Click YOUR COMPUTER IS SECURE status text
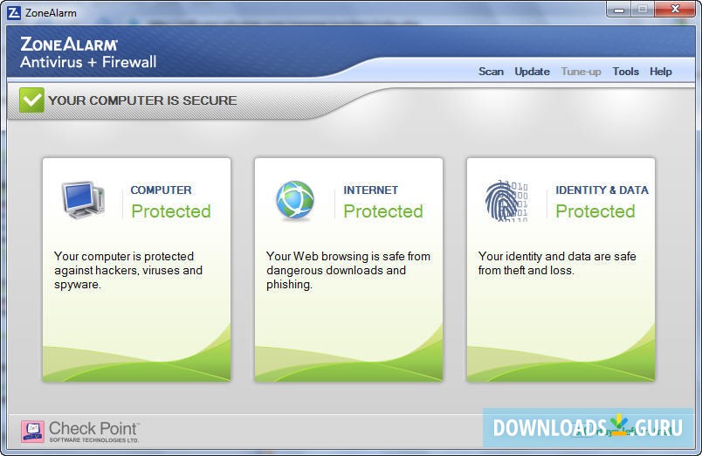 point(142,100)
